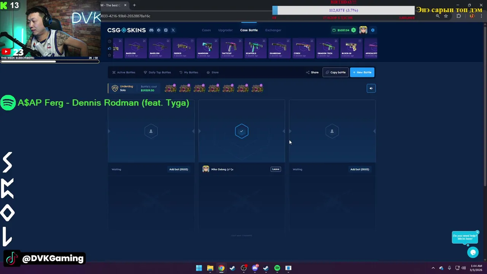Open Spotify from the taskbar

[277, 268]
